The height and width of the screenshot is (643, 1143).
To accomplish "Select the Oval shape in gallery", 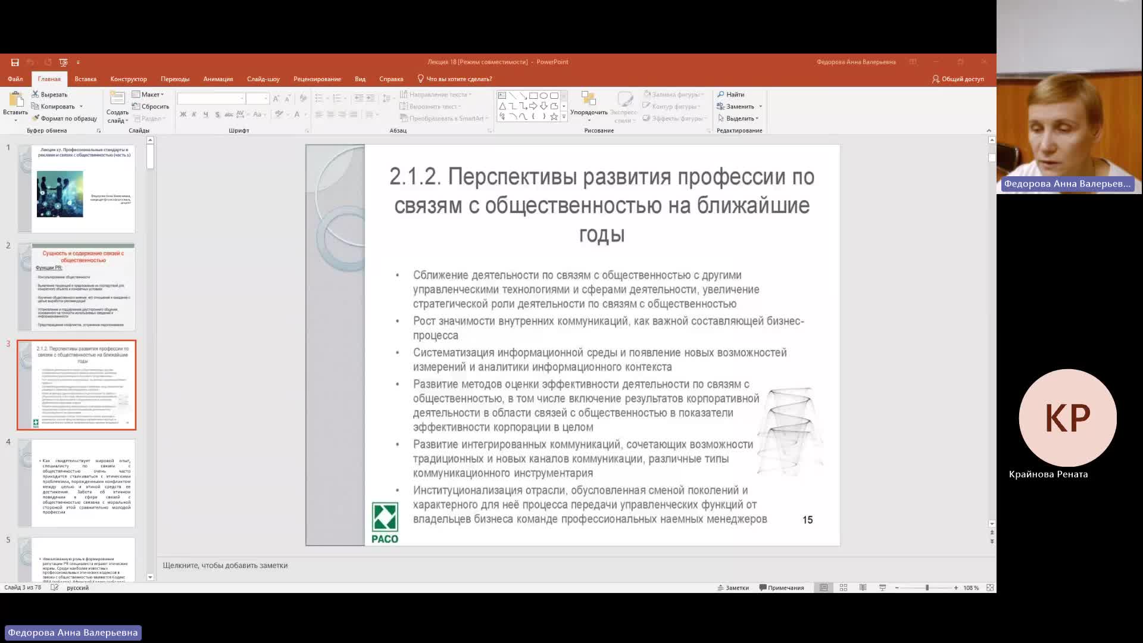I will 544,95.
